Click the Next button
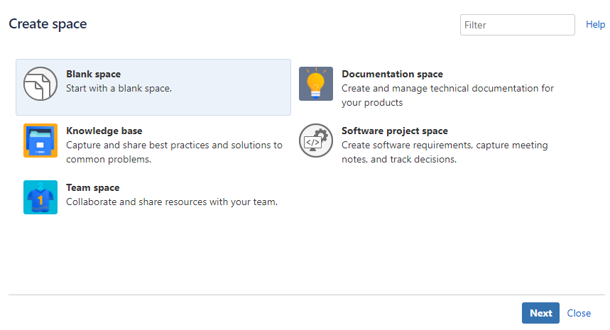This screenshot has height=330, width=610. pos(540,313)
